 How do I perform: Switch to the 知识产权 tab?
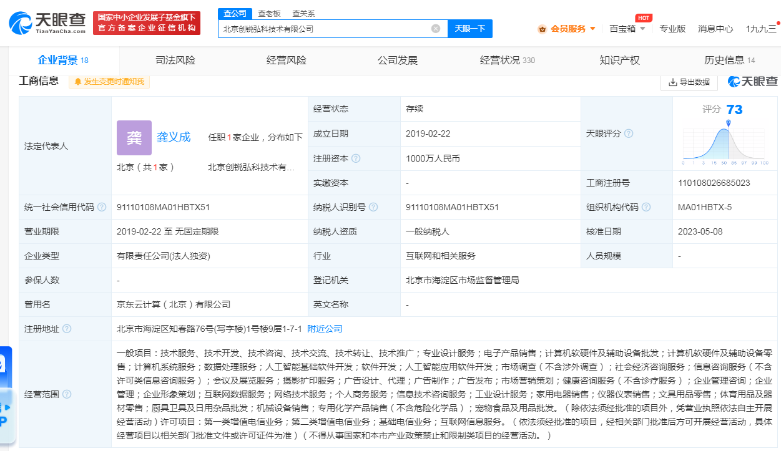[620, 61]
